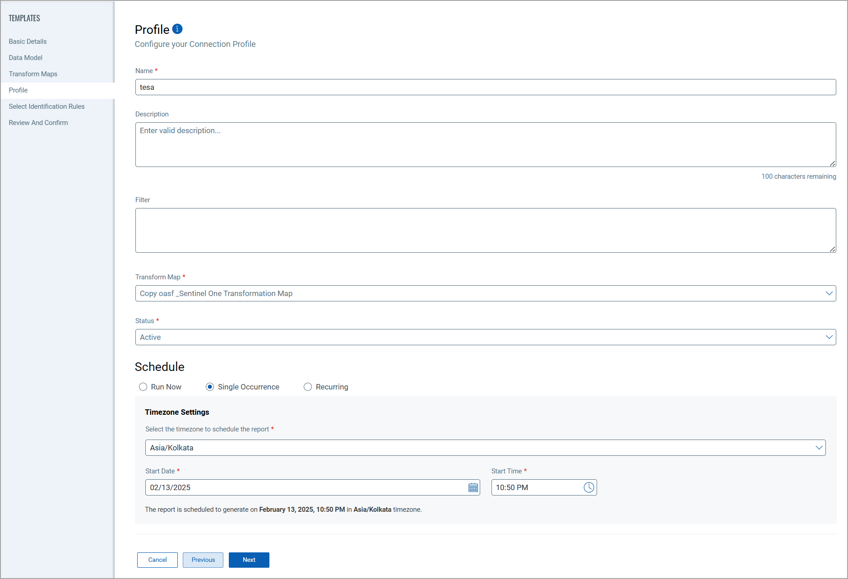Go to Basic Details step
848x579 pixels.
28,42
